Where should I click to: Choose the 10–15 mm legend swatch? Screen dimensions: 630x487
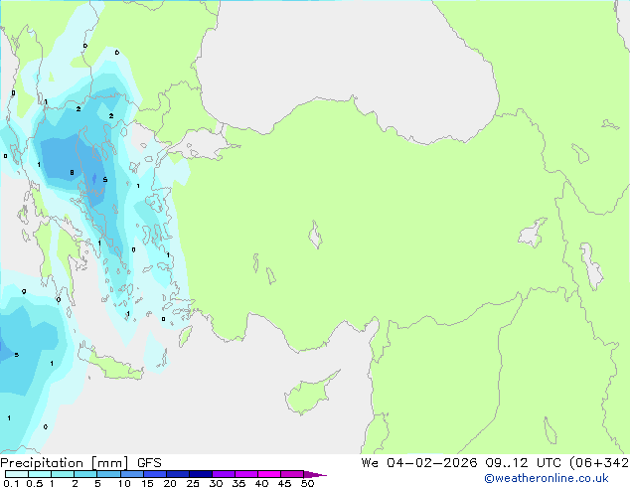[x=131, y=474]
